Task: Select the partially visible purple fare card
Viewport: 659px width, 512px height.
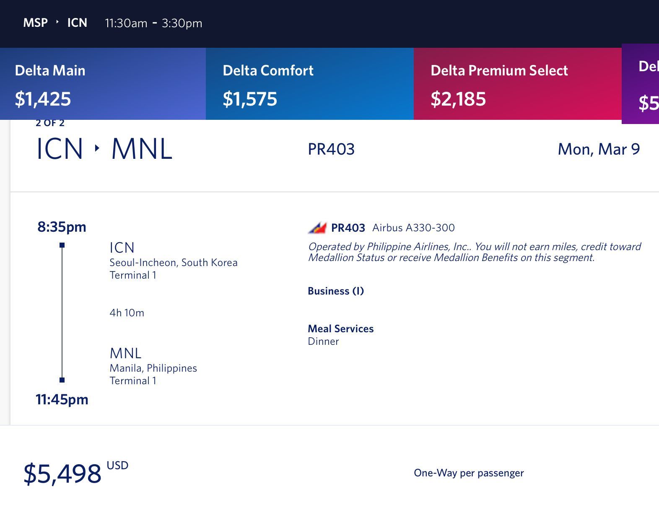Action: tap(640, 84)
